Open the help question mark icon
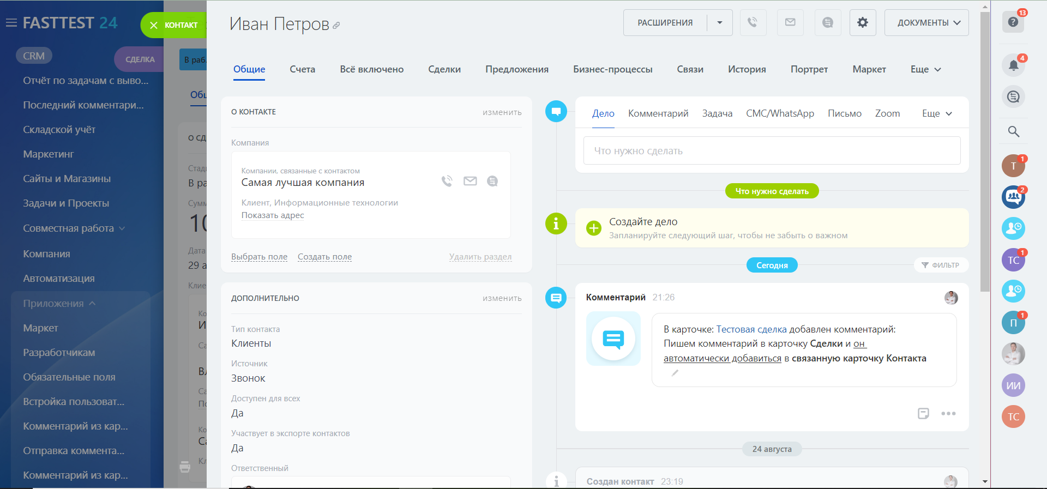 tap(1013, 22)
